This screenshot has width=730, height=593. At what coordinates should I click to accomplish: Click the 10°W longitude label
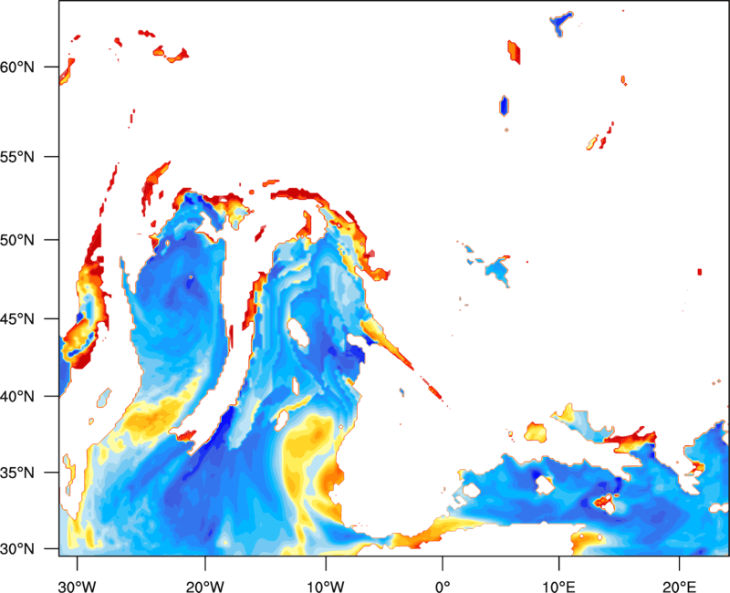325,587
